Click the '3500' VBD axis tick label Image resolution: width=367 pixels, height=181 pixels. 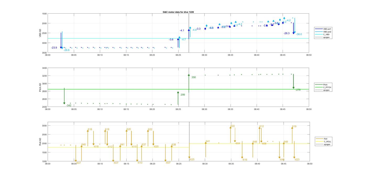[44, 53]
